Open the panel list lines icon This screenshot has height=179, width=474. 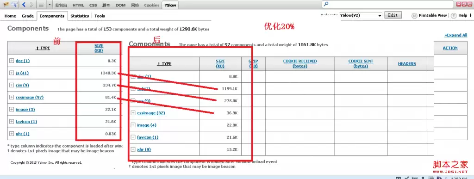(41, 5)
